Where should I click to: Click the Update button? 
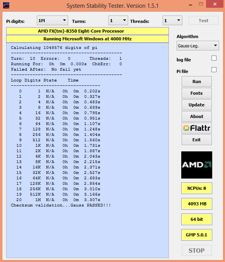pos(197,105)
